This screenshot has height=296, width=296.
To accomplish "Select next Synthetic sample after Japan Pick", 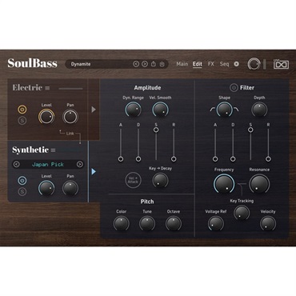I will 79,164.
